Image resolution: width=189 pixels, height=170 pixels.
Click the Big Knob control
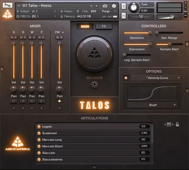click(x=95, y=54)
